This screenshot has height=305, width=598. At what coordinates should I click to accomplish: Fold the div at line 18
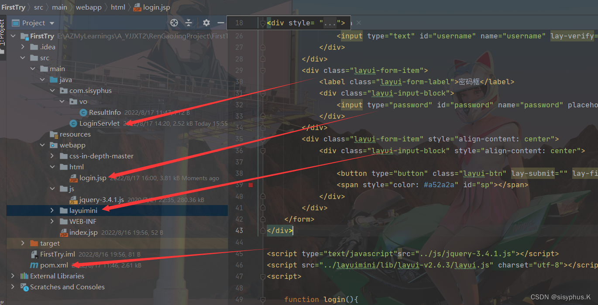click(x=262, y=23)
